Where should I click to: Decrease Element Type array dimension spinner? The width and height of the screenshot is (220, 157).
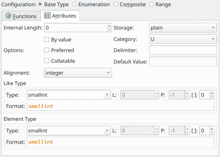(212, 133)
